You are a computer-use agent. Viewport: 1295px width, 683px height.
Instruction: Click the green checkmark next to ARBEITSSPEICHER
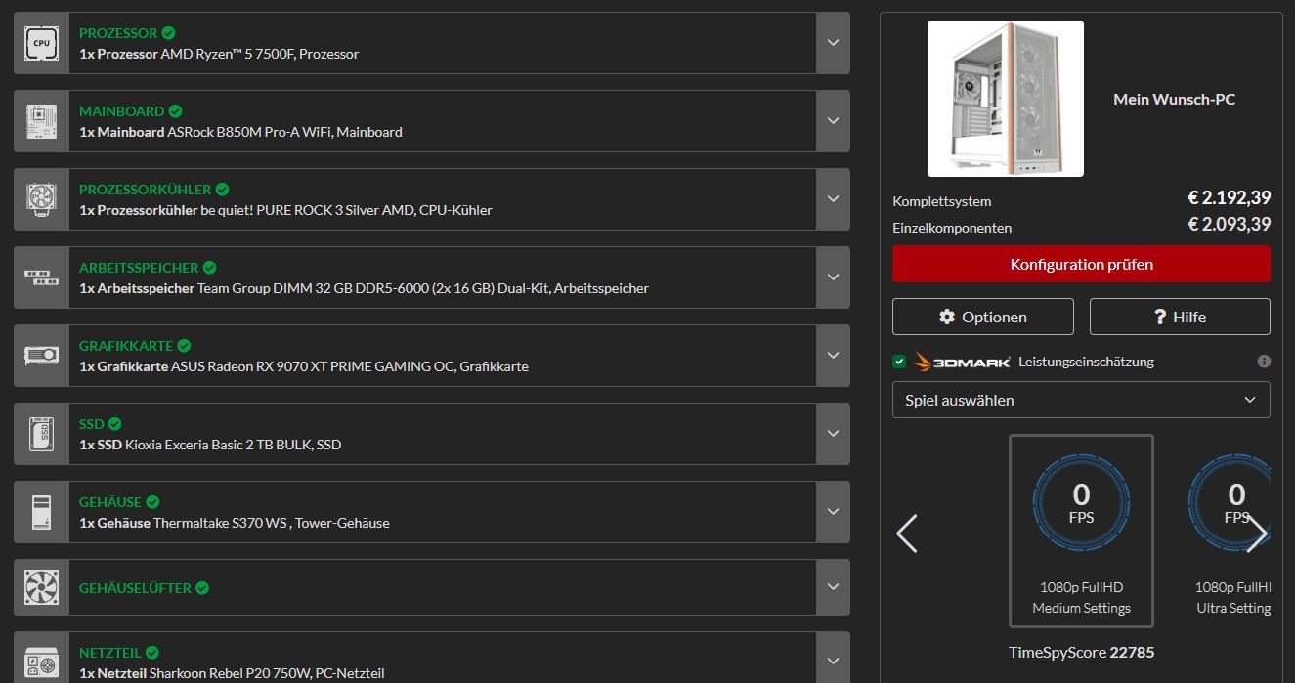210,268
